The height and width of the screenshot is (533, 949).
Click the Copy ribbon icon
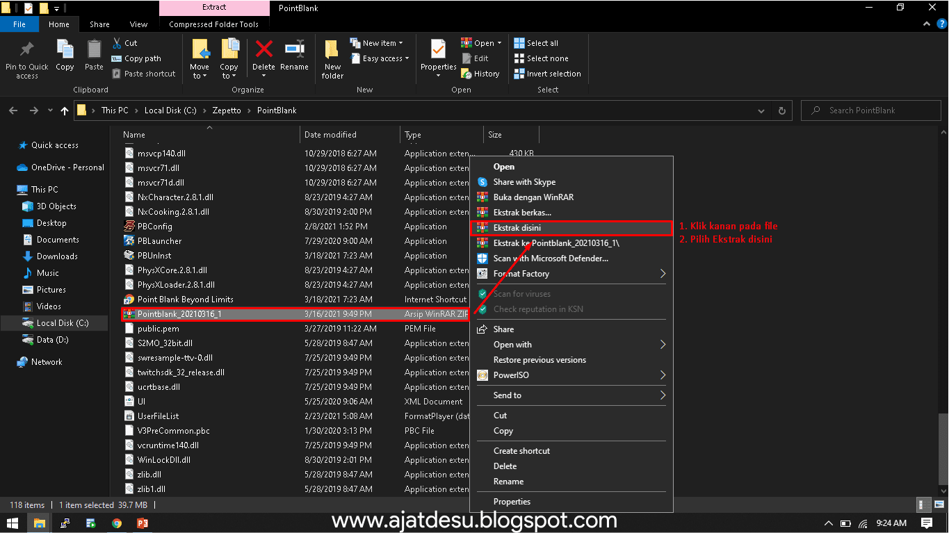[x=65, y=56]
